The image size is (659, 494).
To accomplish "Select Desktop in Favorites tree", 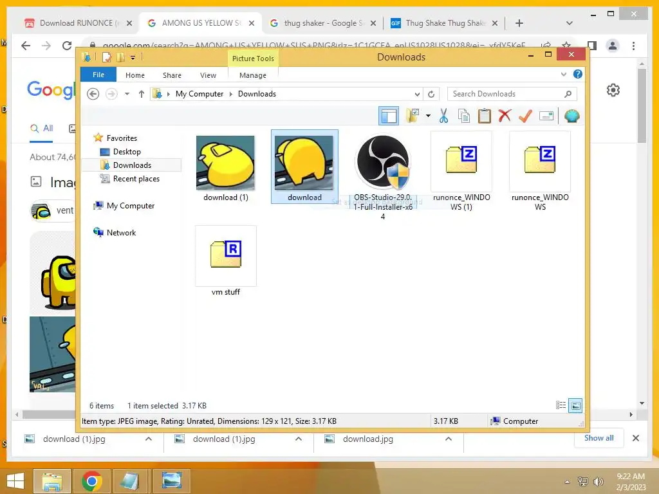I will 127,152.
